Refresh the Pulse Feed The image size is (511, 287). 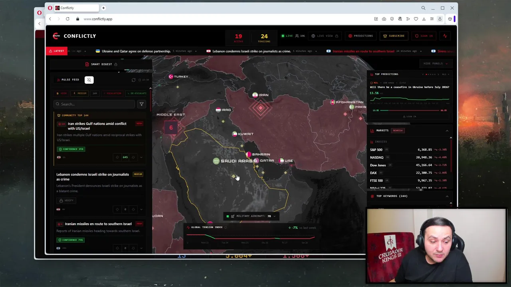pos(134,80)
